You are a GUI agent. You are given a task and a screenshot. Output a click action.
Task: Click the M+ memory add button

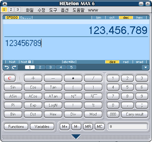coord(65,127)
